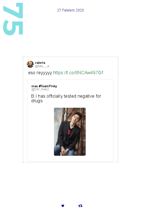Open the @OH_mes2 handle

pyautogui.click(x=40, y=89)
